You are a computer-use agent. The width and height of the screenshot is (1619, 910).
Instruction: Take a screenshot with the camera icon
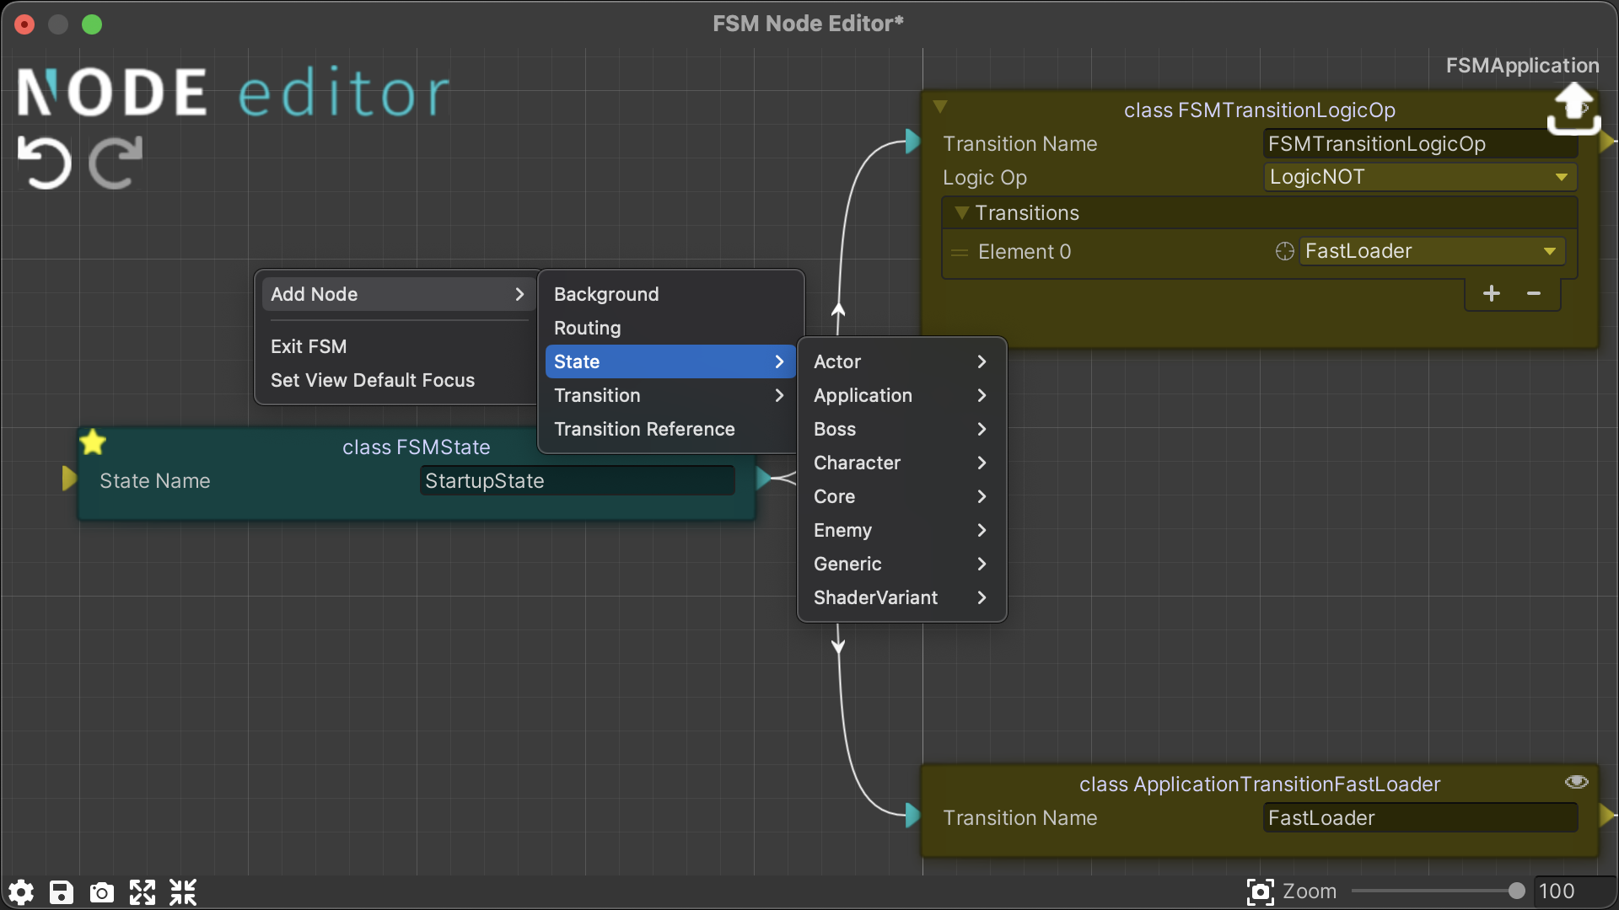(x=100, y=891)
